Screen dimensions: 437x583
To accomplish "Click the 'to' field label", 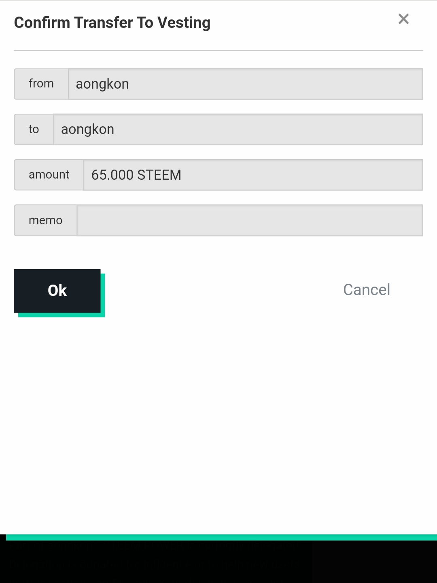I will point(34,129).
